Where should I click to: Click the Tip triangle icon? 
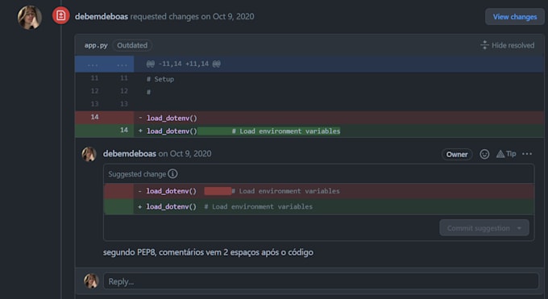pos(500,154)
